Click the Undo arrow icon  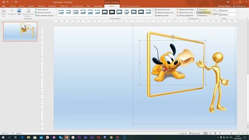click(7, 2)
